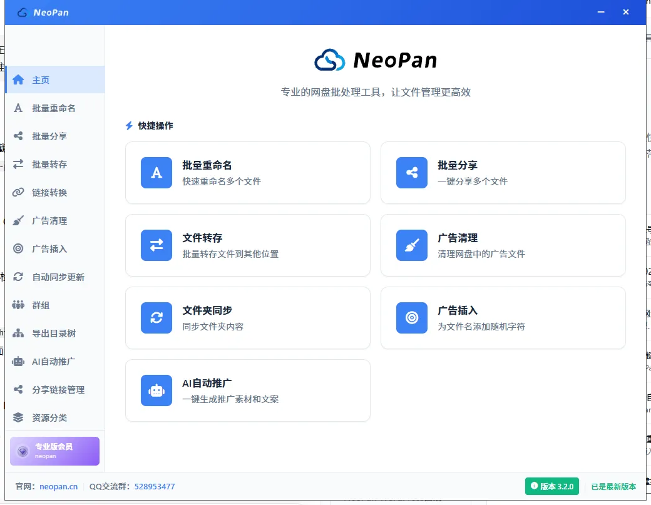
Task: Click the layers icon beside 资源分类
Action: (18, 417)
